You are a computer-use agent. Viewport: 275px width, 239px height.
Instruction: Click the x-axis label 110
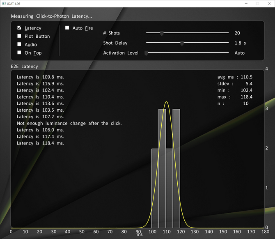point(167,232)
